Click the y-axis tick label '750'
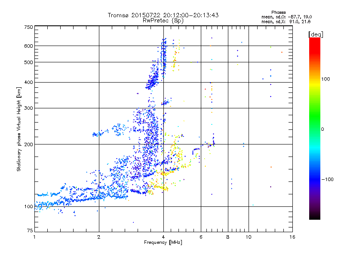Image resolution: width=344 pixels, height=258 pixels. [x=28, y=27]
